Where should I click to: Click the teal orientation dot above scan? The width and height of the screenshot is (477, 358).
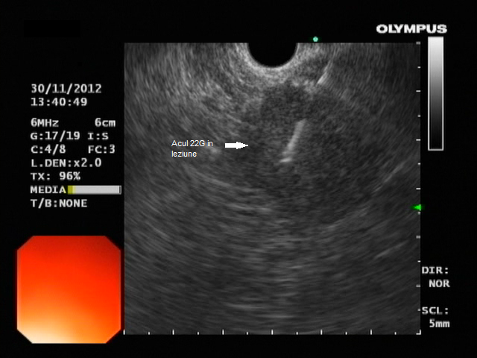click(315, 39)
